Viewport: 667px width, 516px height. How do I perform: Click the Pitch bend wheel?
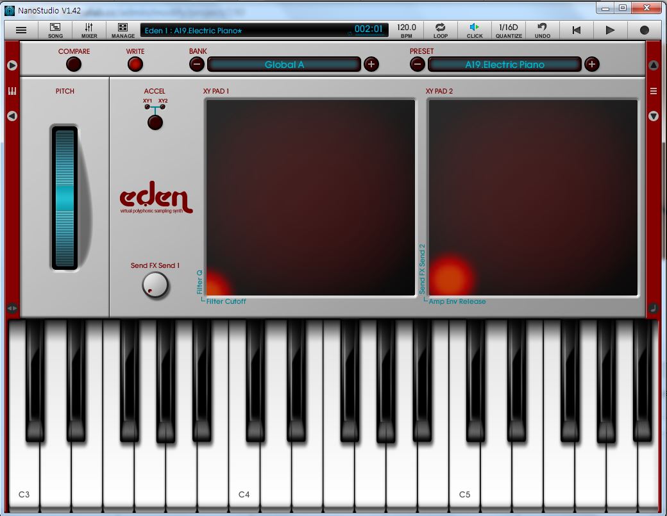[65, 197]
